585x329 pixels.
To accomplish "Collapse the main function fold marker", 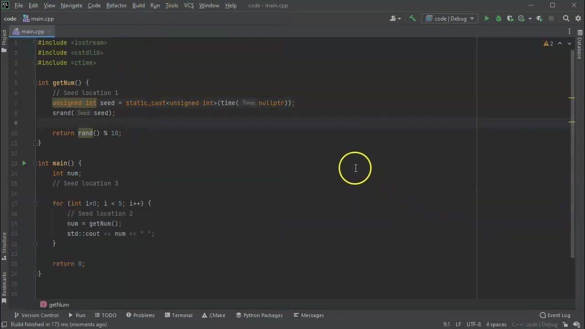I will coord(35,163).
